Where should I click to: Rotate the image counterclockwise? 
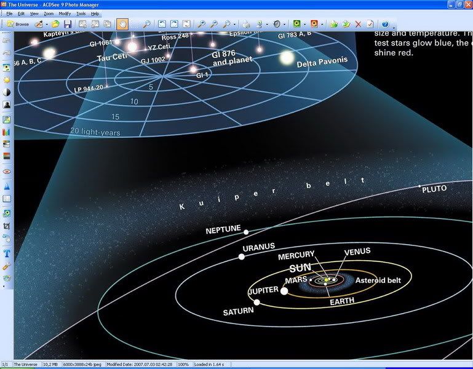pos(162,24)
